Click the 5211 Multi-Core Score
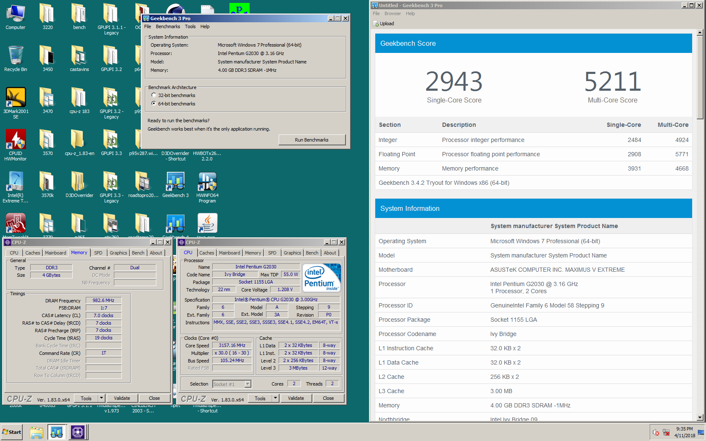 (x=613, y=81)
